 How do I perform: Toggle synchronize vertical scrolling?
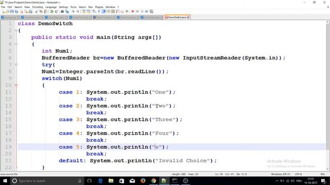(x=84, y=11)
